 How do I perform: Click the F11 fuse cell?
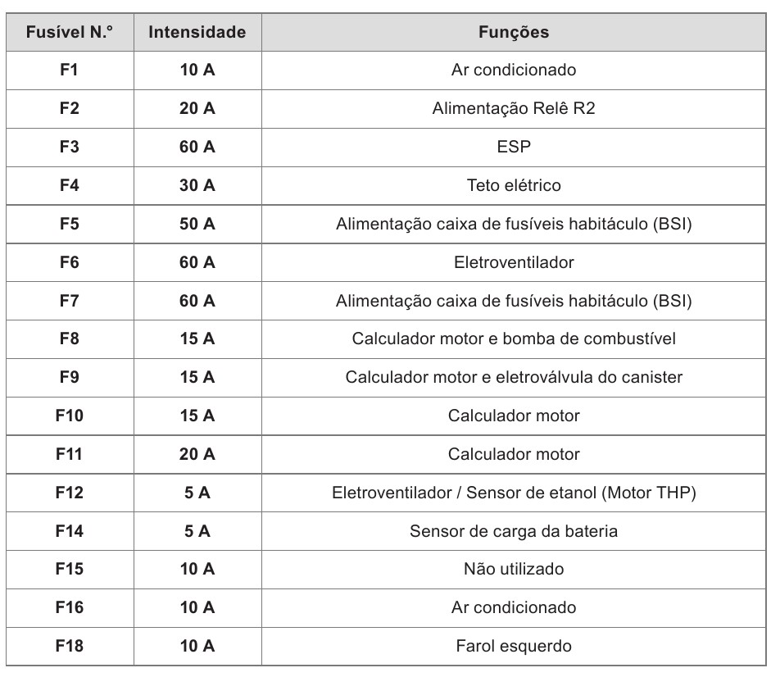point(70,454)
